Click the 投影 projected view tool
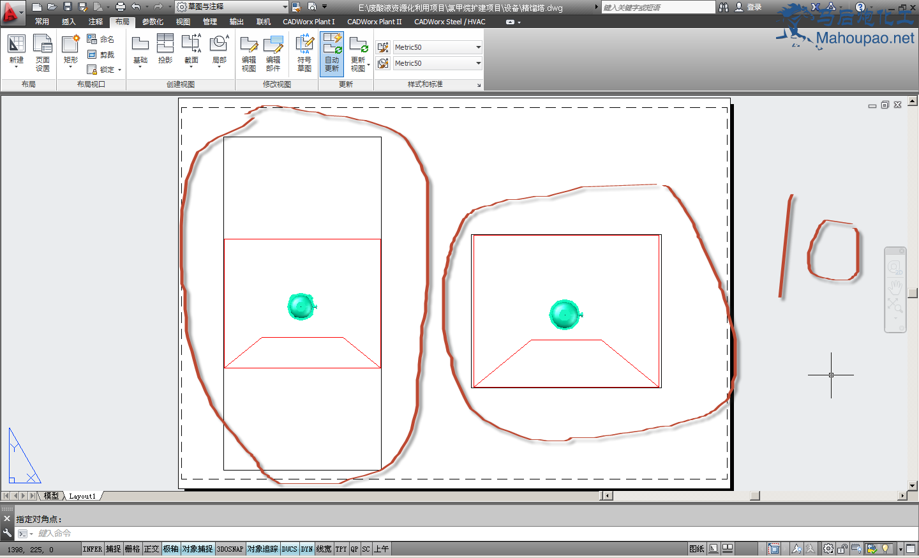919x558 pixels. click(x=165, y=50)
